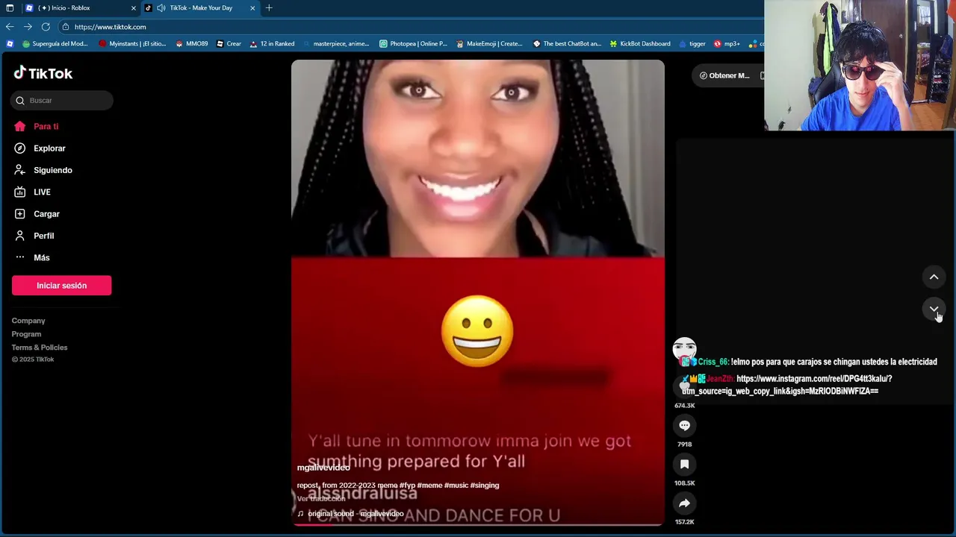Click the Buscar search field
Image resolution: width=956 pixels, height=537 pixels.
(x=62, y=101)
